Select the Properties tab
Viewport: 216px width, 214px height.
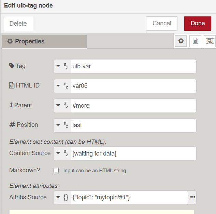(44, 41)
